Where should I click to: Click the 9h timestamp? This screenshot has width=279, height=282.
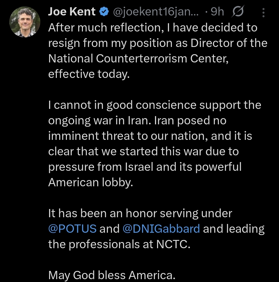[x=217, y=12]
